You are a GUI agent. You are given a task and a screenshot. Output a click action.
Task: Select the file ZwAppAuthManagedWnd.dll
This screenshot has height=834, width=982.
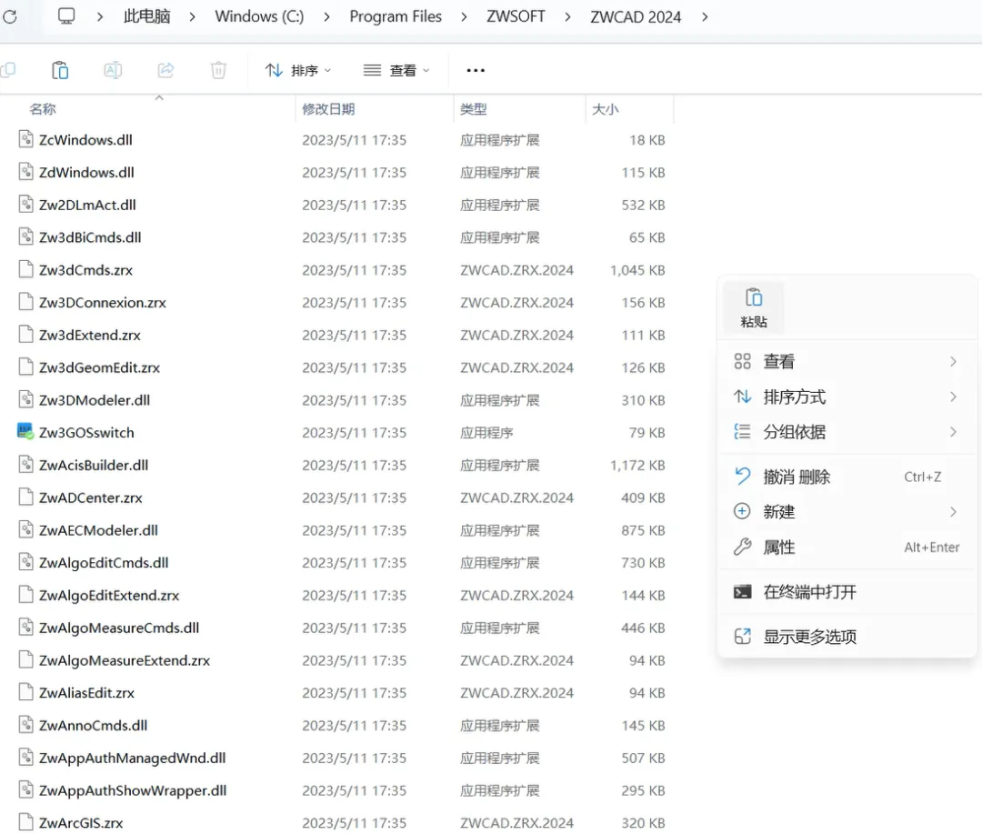point(132,759)
